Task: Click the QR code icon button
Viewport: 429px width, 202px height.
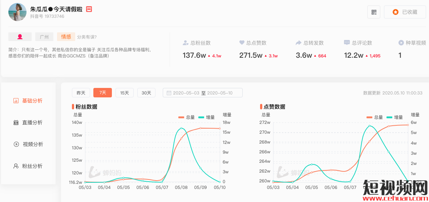Action: 374,12
